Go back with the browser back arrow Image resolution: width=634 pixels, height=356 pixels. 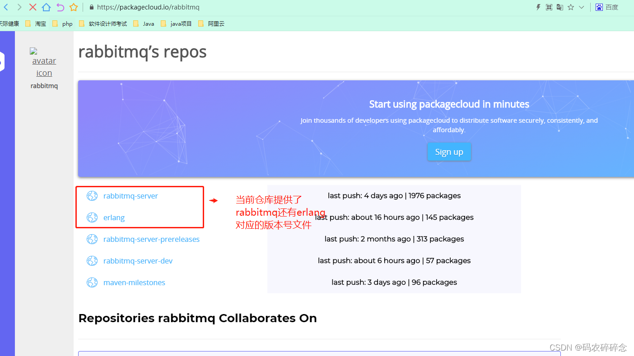tap(6, 7)
